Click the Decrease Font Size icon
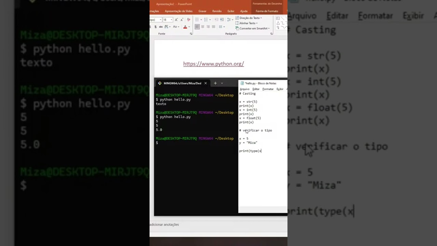 click(181, 20)
